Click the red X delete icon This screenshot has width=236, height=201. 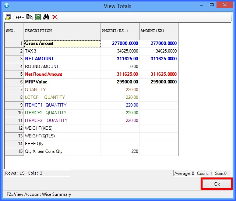(55, 17)
